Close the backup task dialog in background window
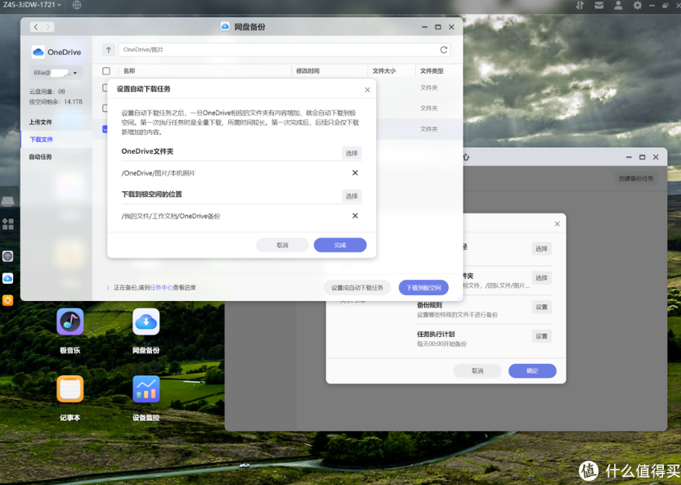 point(558,224)
